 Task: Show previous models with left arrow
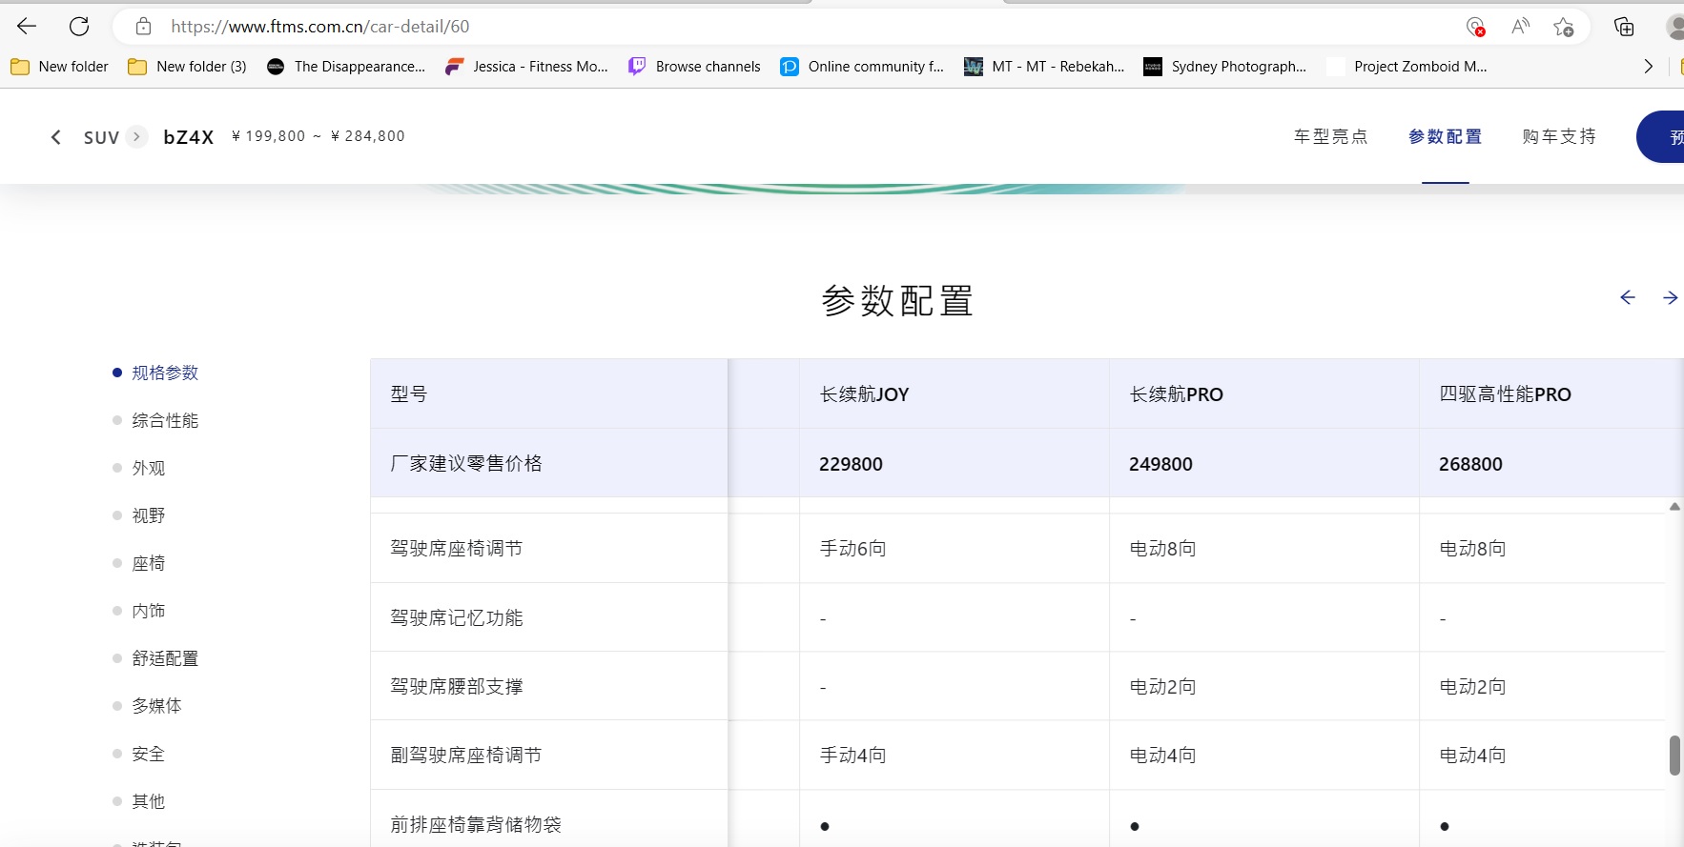click(1628, 297)
